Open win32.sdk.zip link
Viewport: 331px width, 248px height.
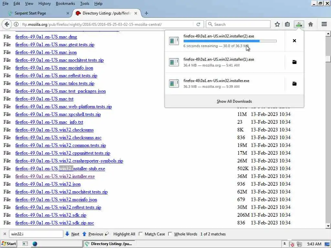[x=51, y=215]
